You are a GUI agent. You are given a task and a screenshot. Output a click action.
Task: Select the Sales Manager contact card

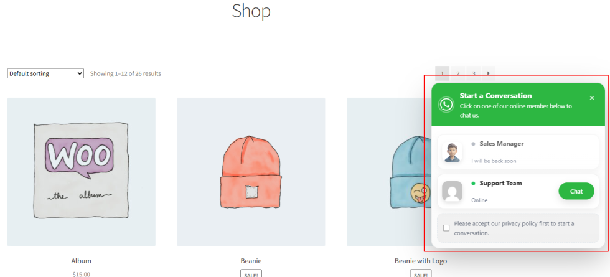(518, 152)
